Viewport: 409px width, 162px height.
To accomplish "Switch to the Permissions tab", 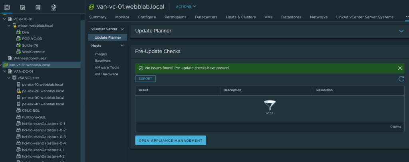I will tap(175, 17).
